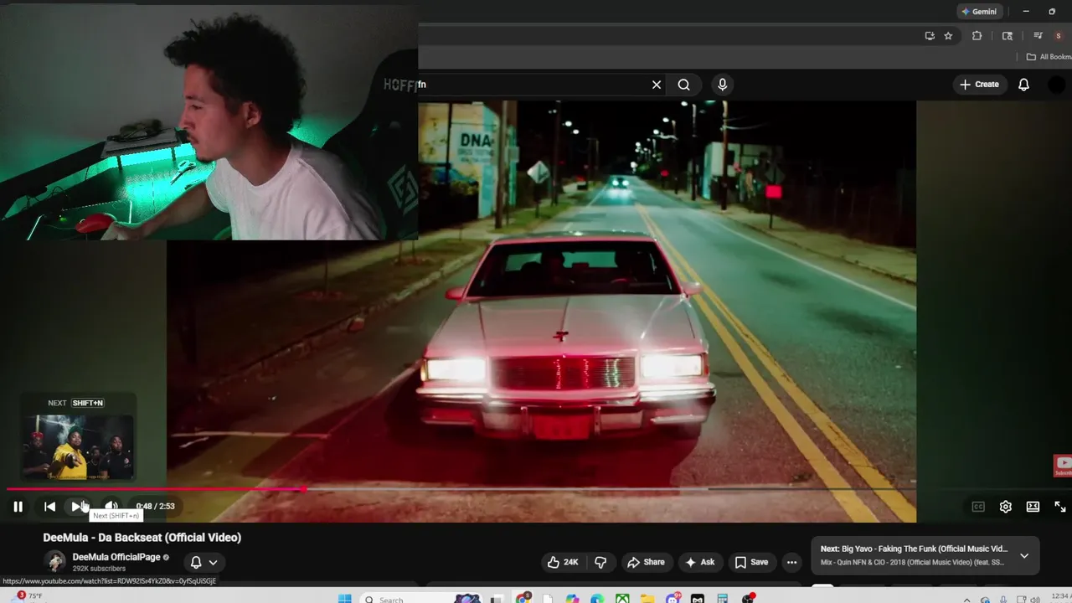Open All Bookmarks folder

(x=1049, y=57)
